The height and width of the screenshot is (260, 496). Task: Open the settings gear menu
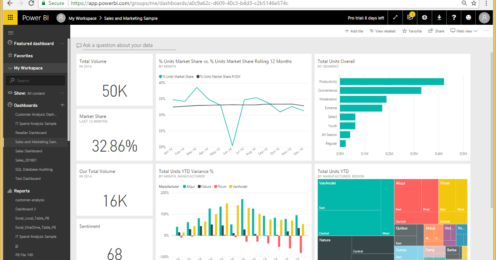[424, 18]
